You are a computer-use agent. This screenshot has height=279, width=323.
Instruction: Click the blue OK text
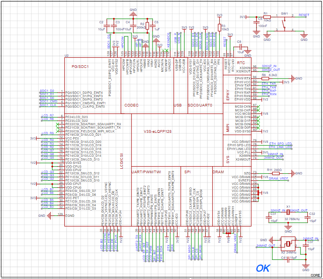pos(263,268)
